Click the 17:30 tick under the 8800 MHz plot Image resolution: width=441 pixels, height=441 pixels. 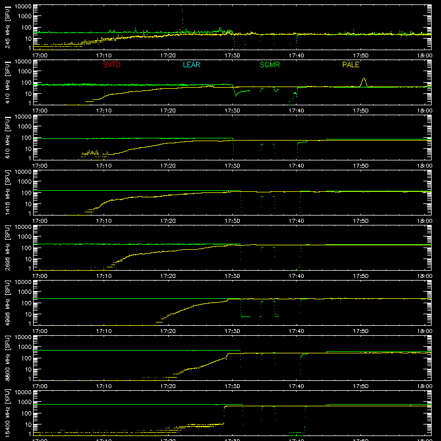[x=232, y=386]
